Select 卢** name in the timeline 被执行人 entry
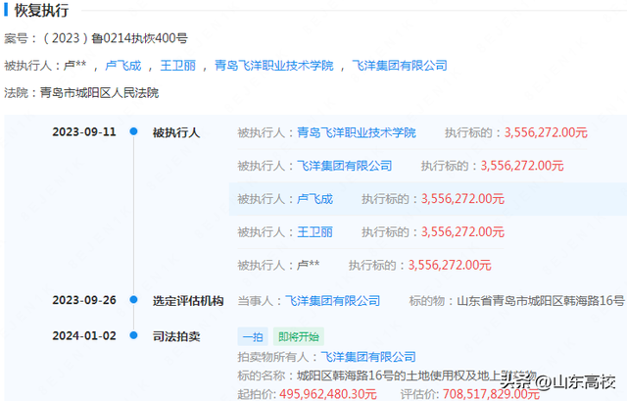This screenshot has height=401, width=627. [x=308, y=265]
